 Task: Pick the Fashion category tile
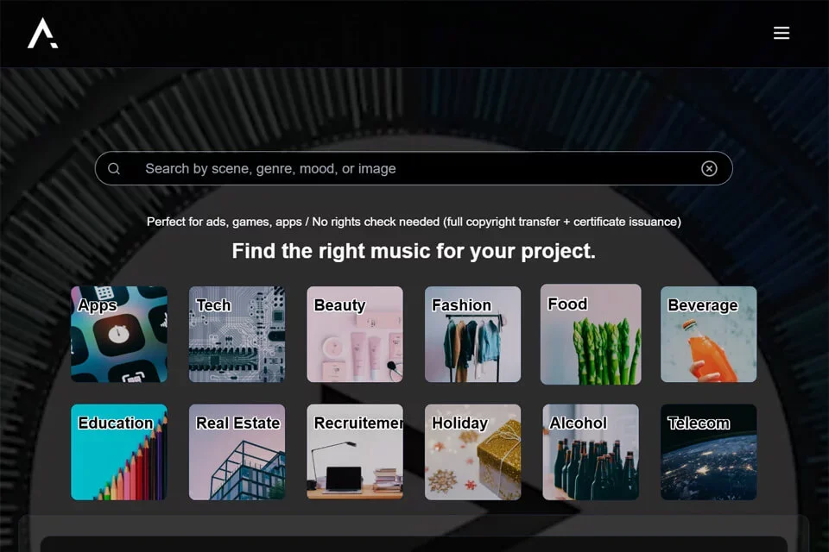472,335
